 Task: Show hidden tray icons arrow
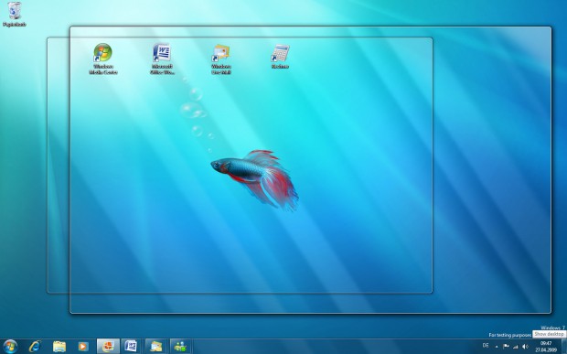pyautogui.click(x=497, y=347)
